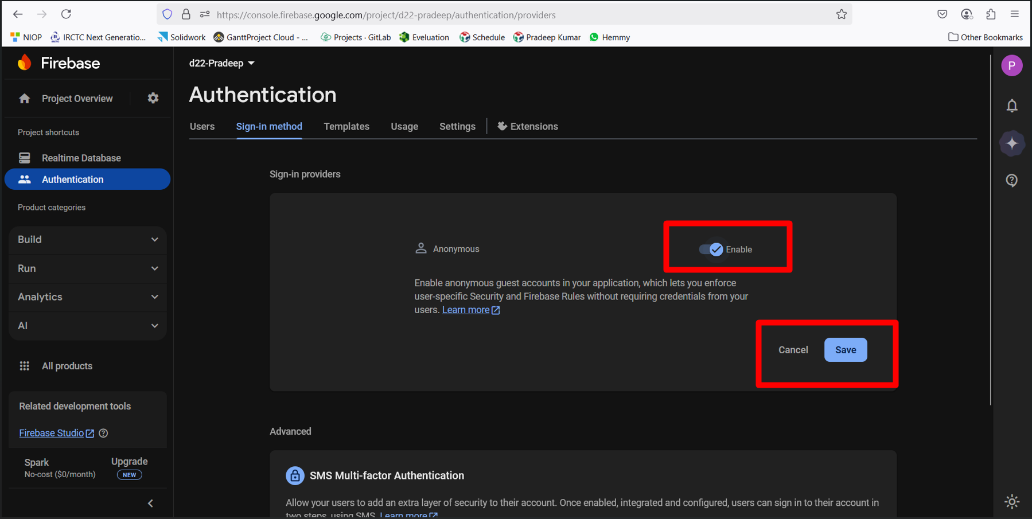
Task: Open Project Overview
Action: pyautogui.click(x=77, y=99)
